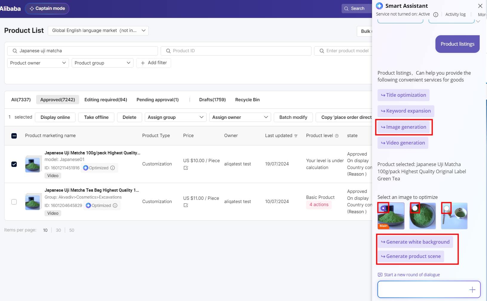Click the Product level help icon

coord(337,136)
